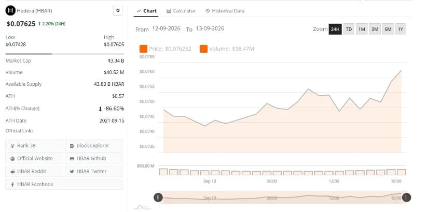
Task: Visit the Official Website link
Action: 34,158
